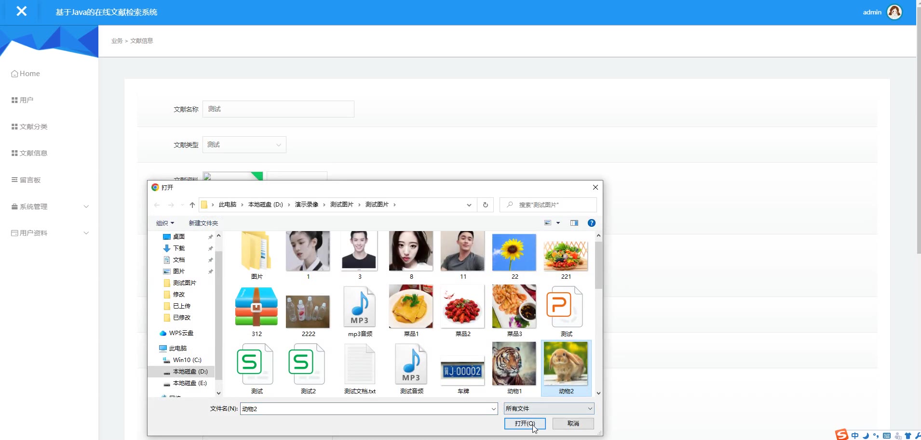This screenshot has width=921, height=440.
Task: Open 留言板 in the sidebar
Action: (26, 180)
